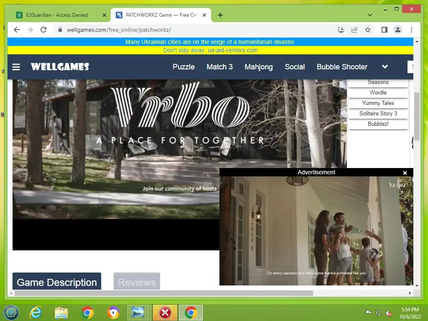Screen dimensions: 428x321
Task: Open the red X taskbar app
Action: point(165,313)
